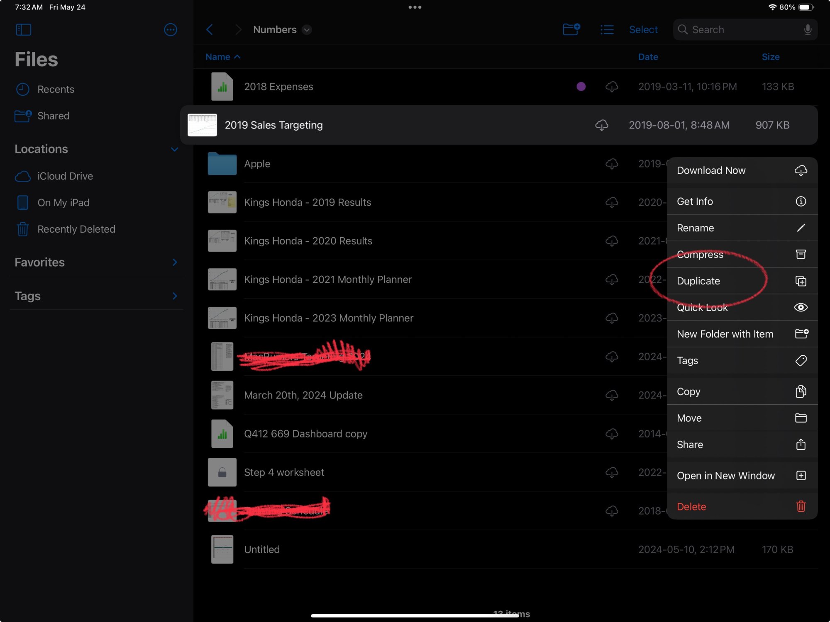Click the 2019-08-01, 8:48 AM date
This screenshot has width=830, height=622.
pyautogui.click(x=679, y=125)
